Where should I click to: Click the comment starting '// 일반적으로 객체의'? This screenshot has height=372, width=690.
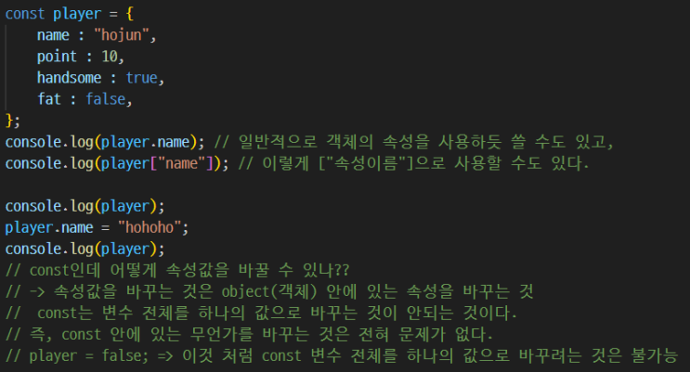coord(413,142)
